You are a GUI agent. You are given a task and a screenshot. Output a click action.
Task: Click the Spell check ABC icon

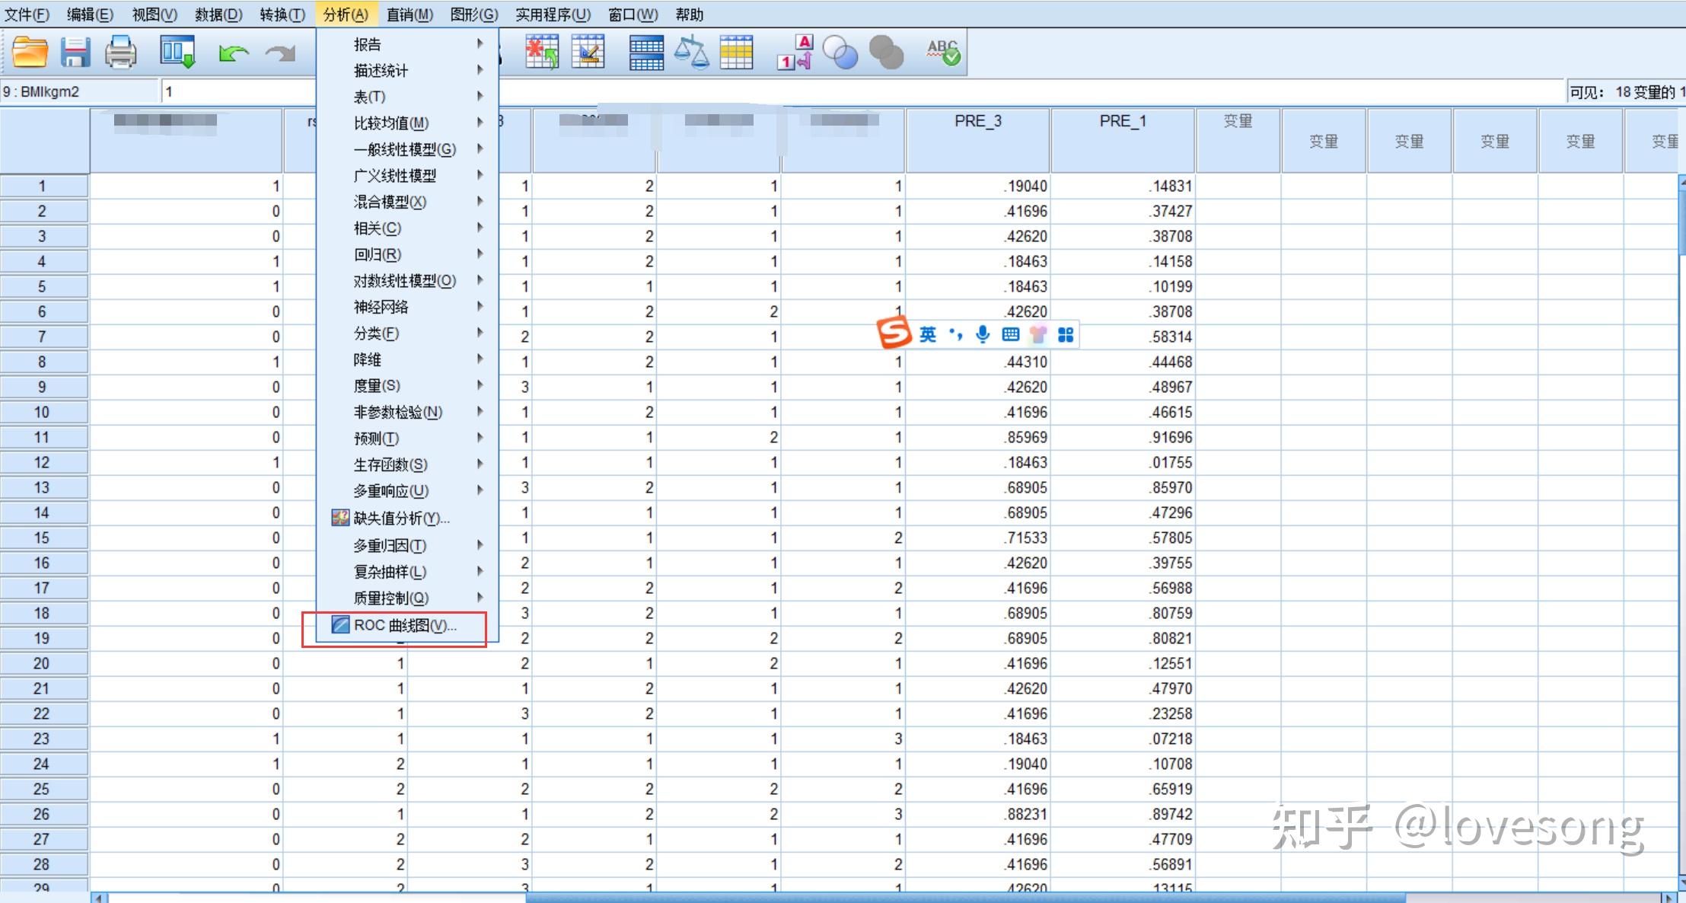943,53
